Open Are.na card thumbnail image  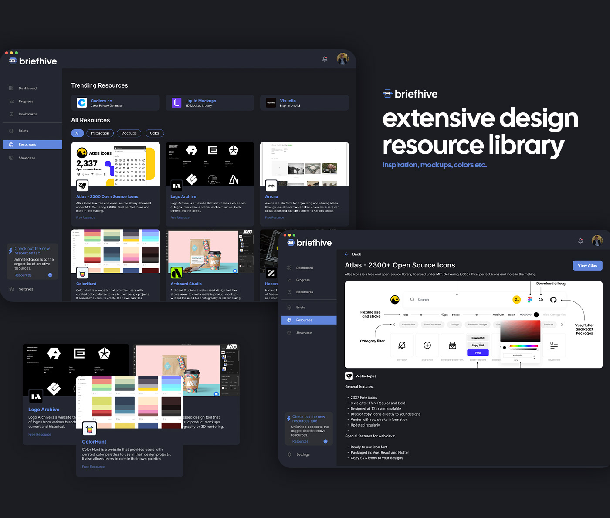pos(305,164)
